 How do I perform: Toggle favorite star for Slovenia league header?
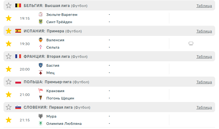[x=9, y=107]
